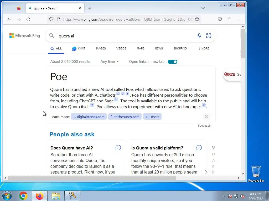Select the Recycle Bin desktop icon
The image size is (269, 201).
(x=256, y=174)
